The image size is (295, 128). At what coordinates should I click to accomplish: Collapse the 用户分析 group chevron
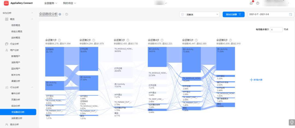click(32, 50)
